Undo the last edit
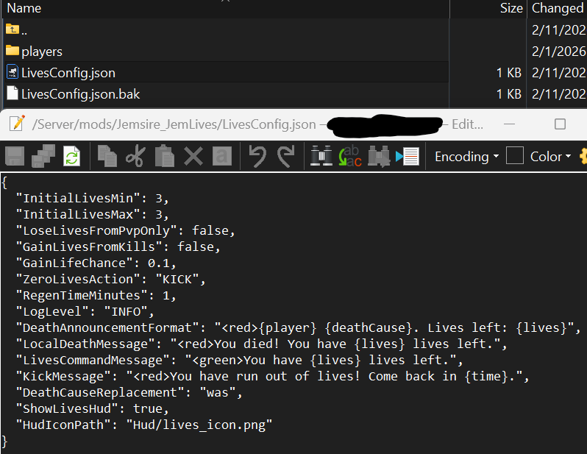The width and height of the screenshot is (587, 454). 257,156
